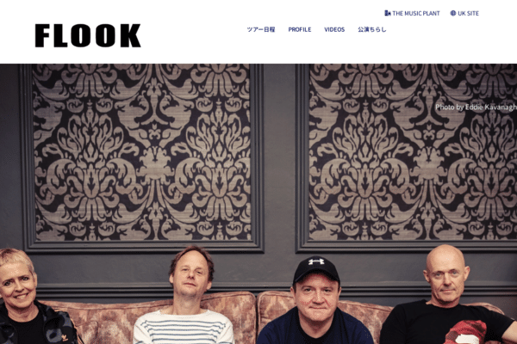Go to the VIDEOS section
Screen dimensions: 517x344
[334, 29]
